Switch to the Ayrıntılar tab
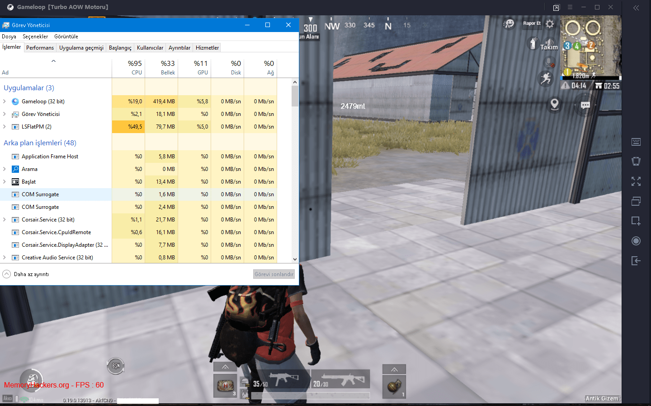The width and height of the screenshot is (651, 406). [x=179, y=48]
